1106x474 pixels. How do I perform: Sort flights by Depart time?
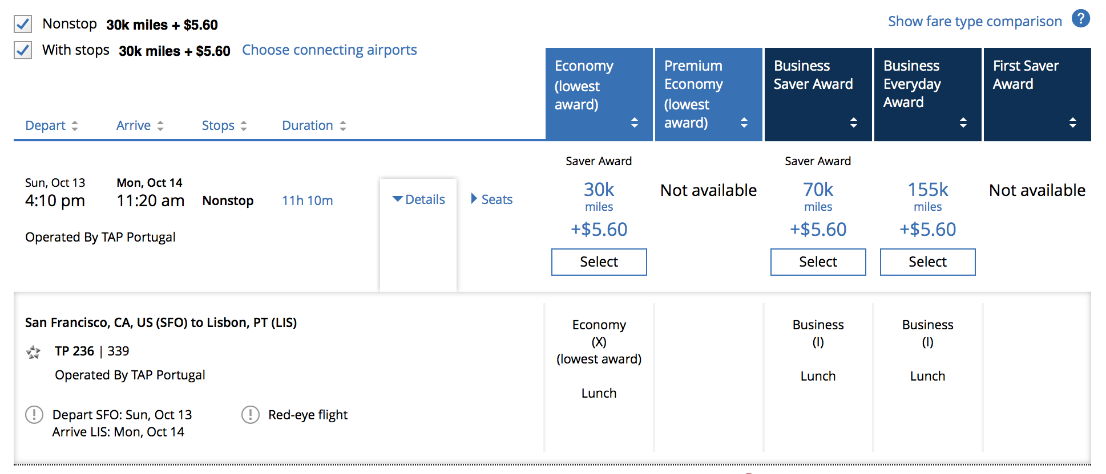(51, 125)
